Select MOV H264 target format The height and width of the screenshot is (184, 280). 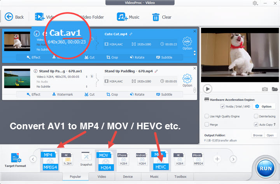105,160
